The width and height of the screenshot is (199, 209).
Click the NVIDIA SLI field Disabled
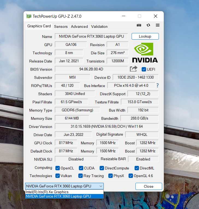[76, 159]
